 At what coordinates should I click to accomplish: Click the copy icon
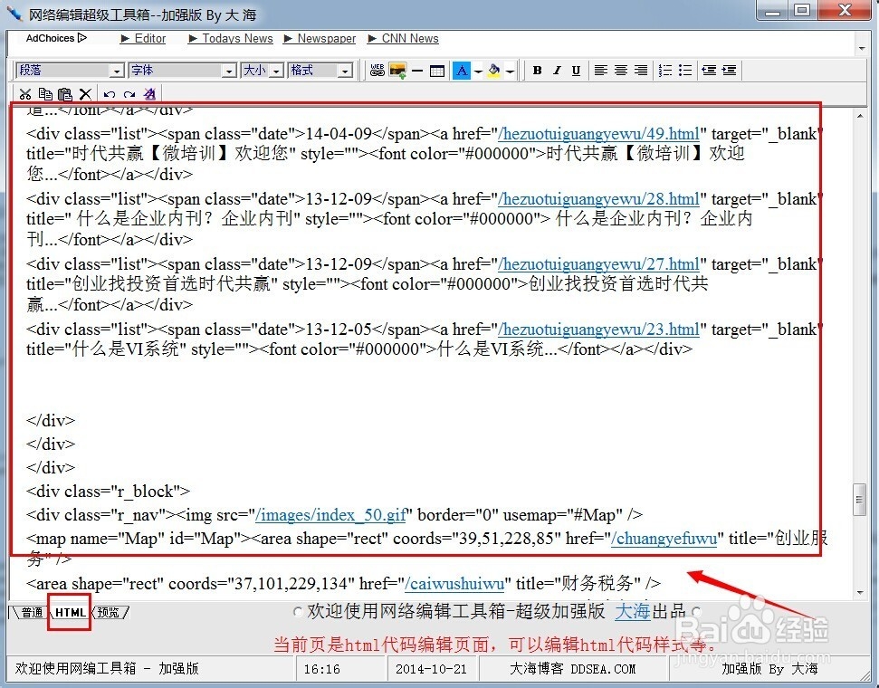(45, 94)
